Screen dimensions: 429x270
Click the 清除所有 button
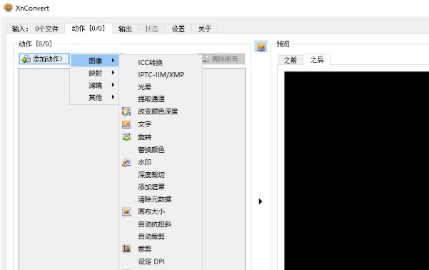221,59
